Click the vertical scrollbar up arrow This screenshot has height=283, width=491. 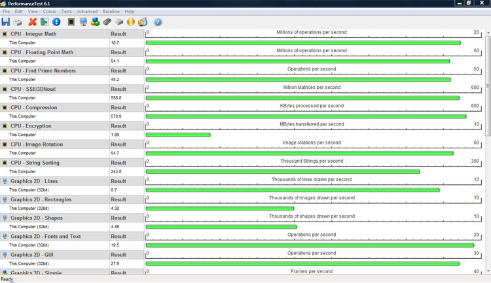coord(488,32)
